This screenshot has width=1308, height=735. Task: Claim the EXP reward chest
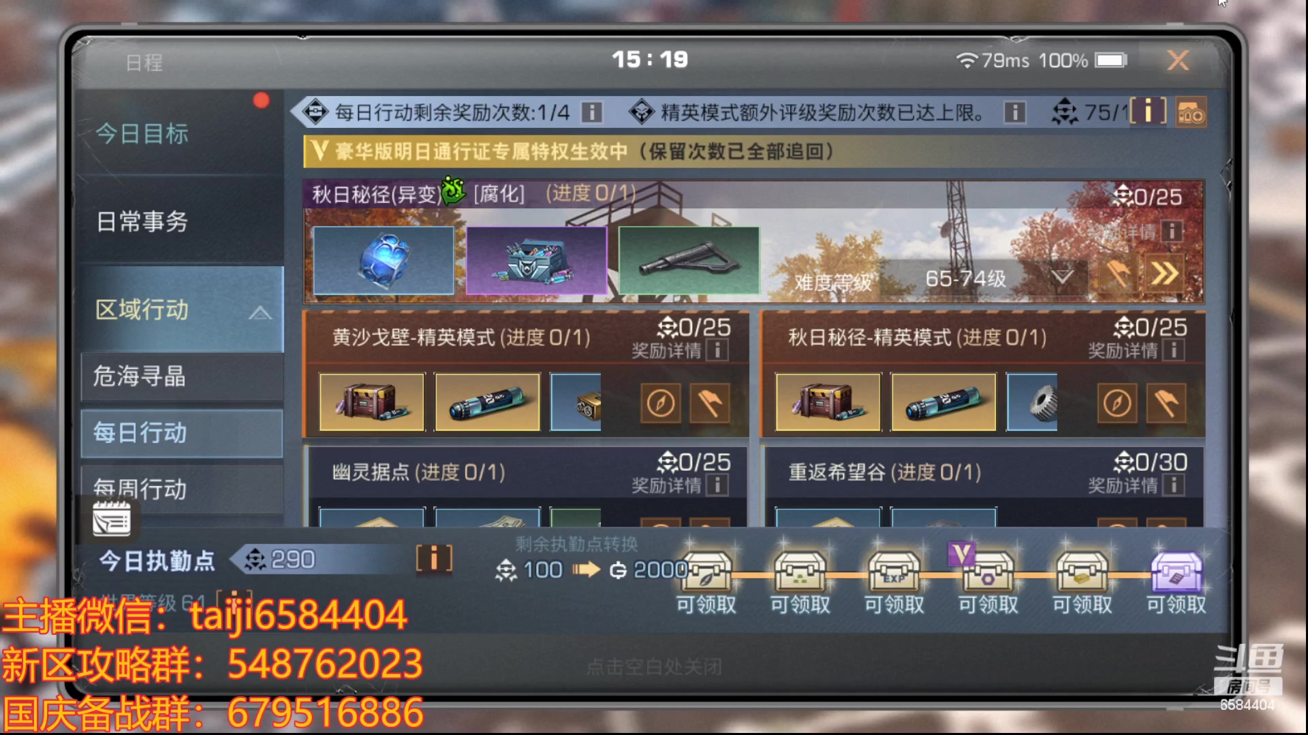(x=894, y=572)
